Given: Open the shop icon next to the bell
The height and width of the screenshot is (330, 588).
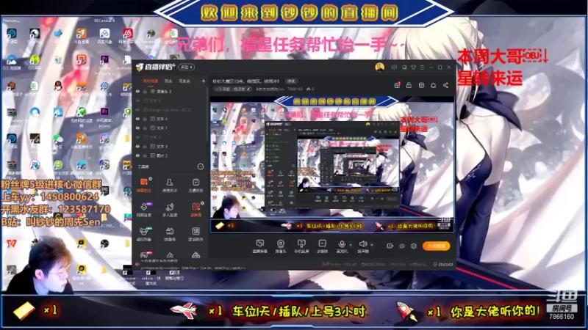Looking at the screenshot, I should 421,85.
